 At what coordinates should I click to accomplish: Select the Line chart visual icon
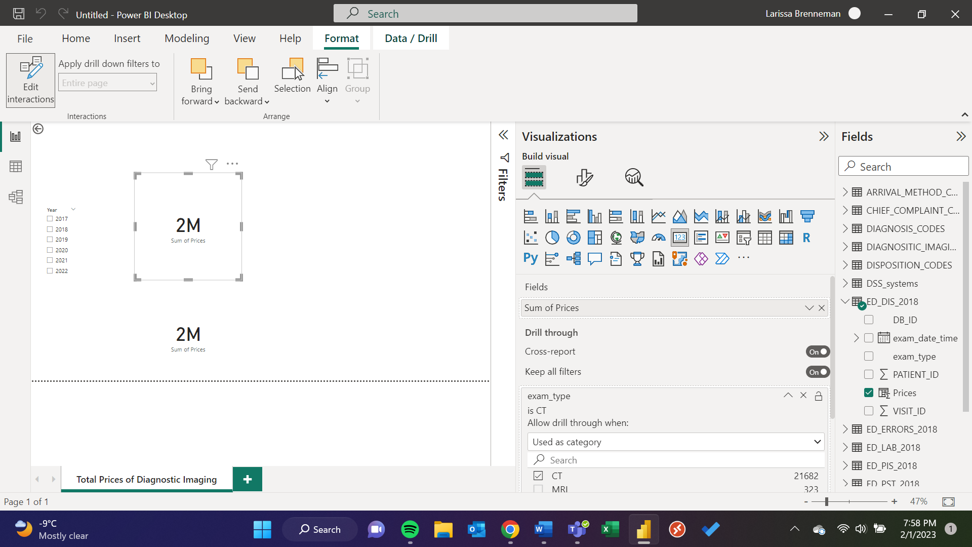658,217
